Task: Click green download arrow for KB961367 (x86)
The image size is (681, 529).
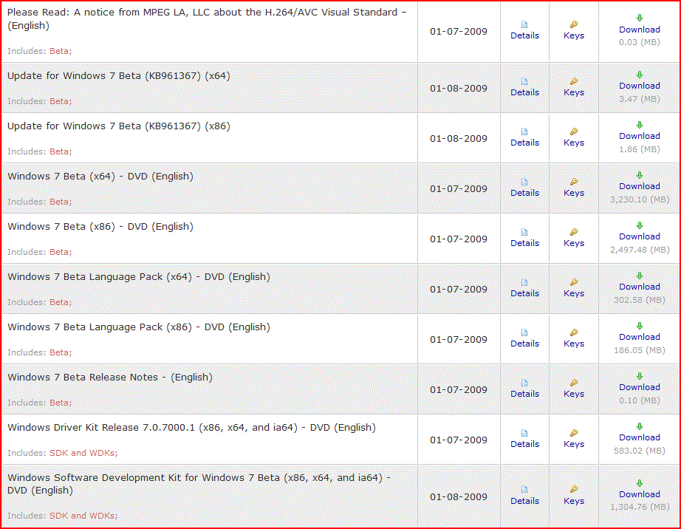Action: [640, 125]
